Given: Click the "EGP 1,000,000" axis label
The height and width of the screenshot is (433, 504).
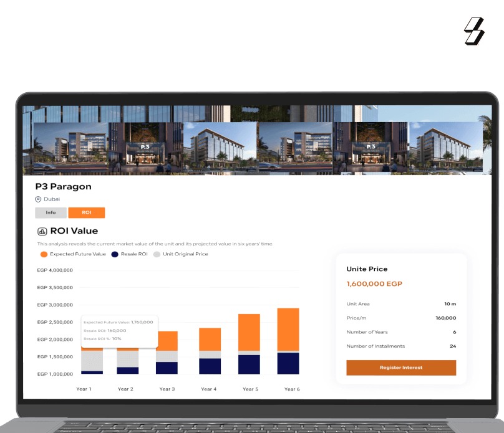Looking at the screenshot, I should (55, 374).
